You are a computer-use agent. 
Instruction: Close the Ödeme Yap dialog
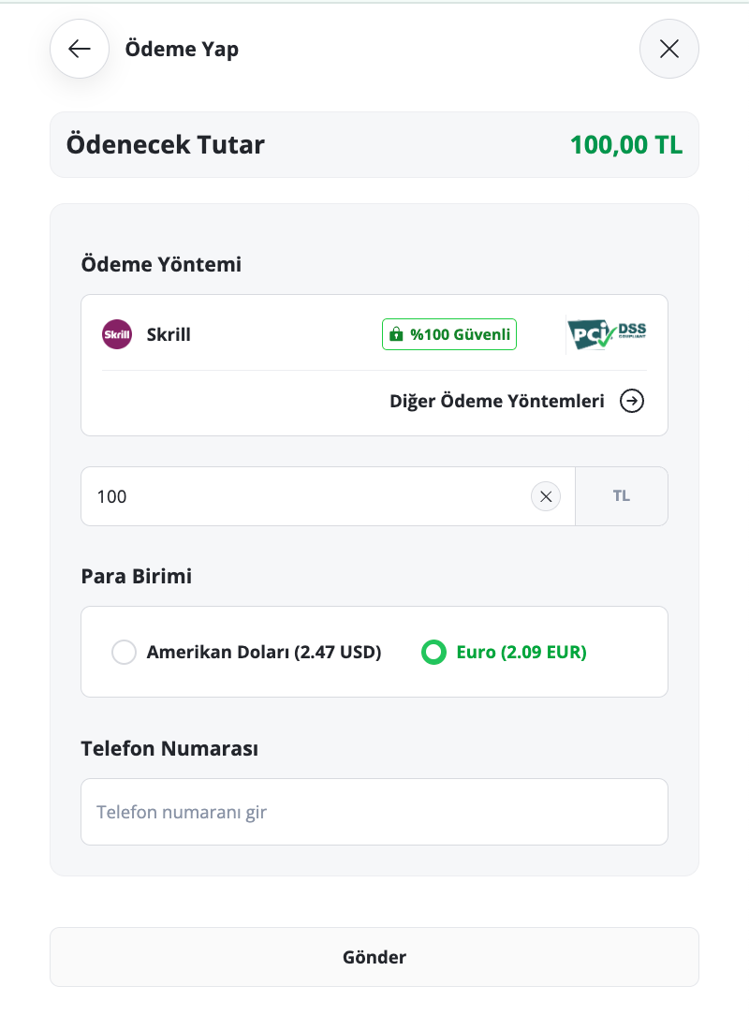[668, 49]
